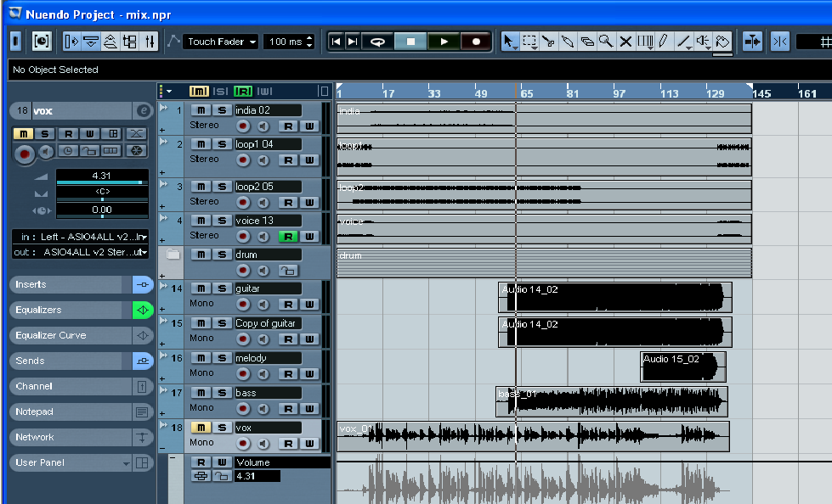The height and width of the screenshot is (504, 832).
Task: Open the drum folder track
Action: tap(173, 255)
